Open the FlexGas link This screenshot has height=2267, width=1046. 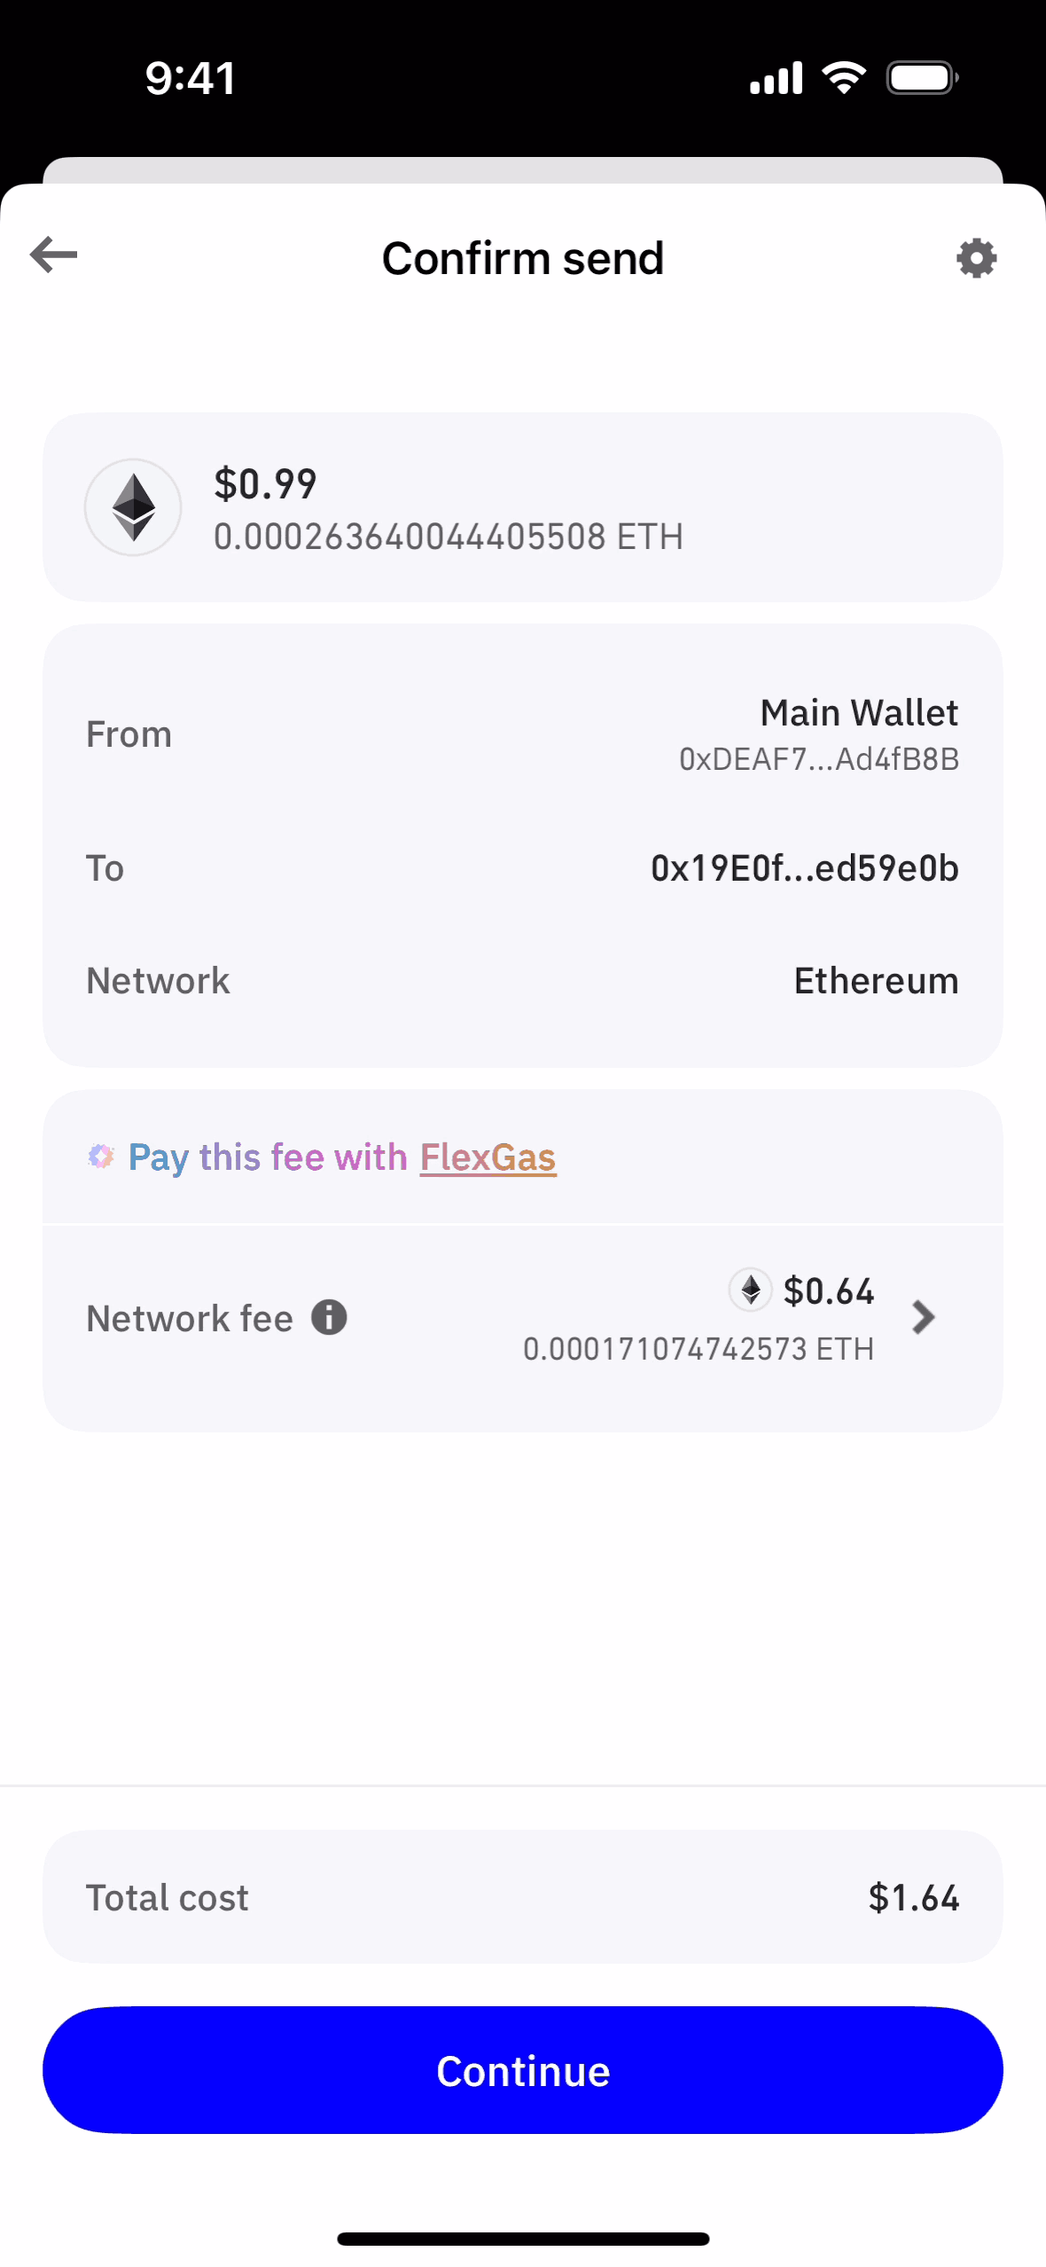(x=488, y=1157)
